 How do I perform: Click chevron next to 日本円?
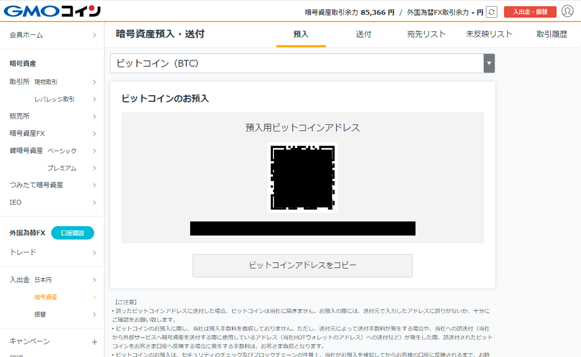coord(94,280)
